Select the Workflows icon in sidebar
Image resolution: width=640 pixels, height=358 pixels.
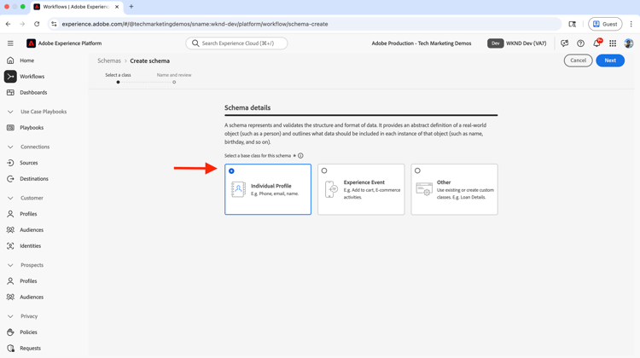coord(10,76)
